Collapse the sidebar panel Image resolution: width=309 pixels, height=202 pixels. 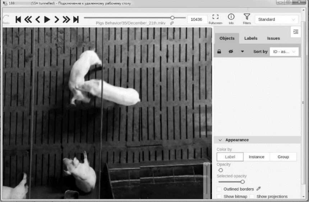tap(296, 32)
